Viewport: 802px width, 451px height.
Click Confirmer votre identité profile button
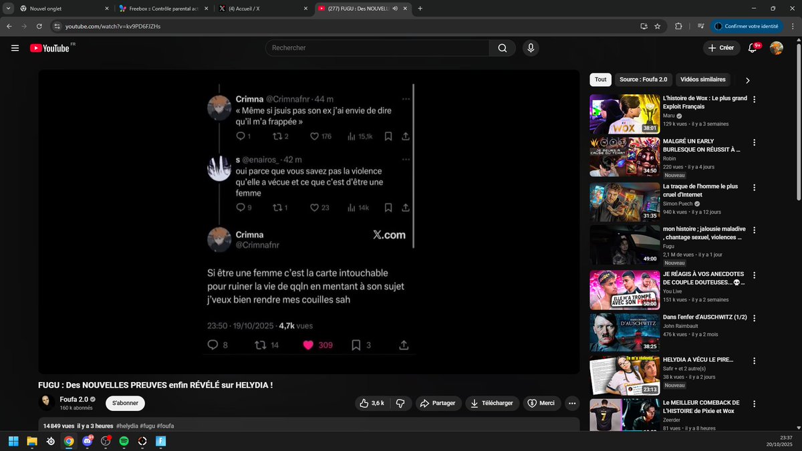pyautogui.click(x=747, y=26)
